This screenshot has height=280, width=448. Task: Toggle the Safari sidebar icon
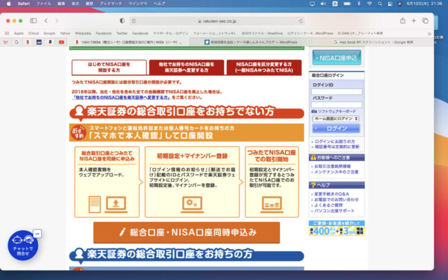[34, 21]
